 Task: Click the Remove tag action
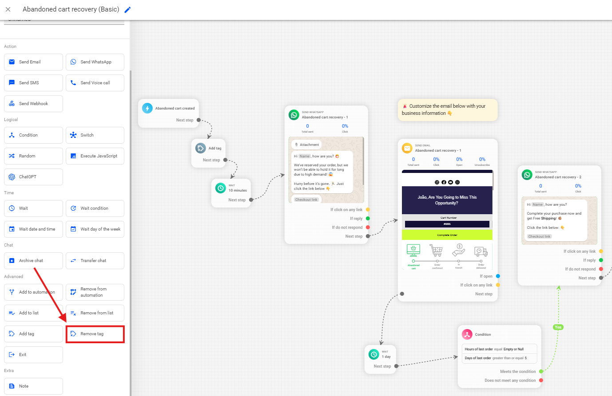pyautogui.click(x=95, y=334)
